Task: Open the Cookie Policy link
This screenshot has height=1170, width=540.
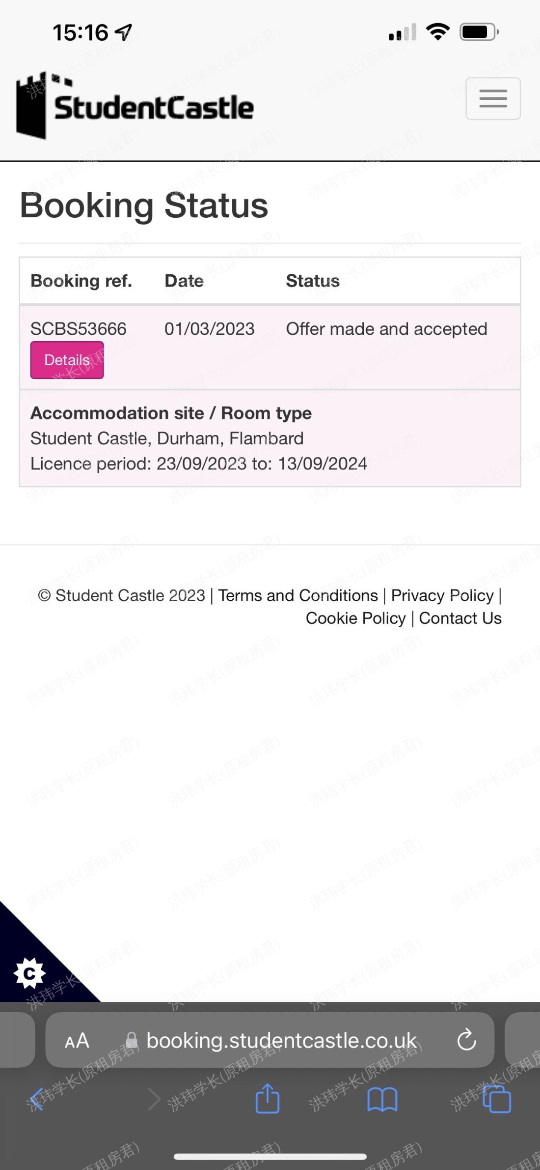Action: (355, 618)
